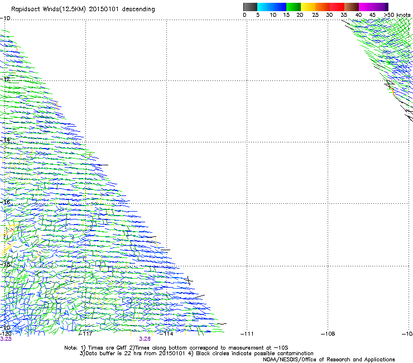
Task: Select the cyan-blue 5-15 knots color bar segment
Action: (272, 7)
